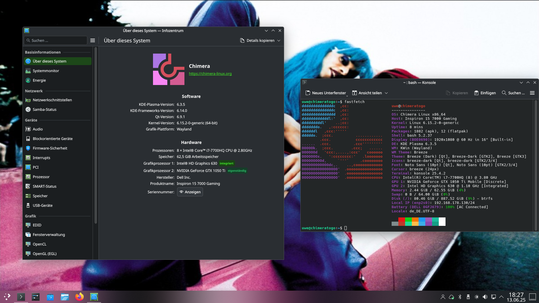Open the chimera-linux.org link

point(210,74)
